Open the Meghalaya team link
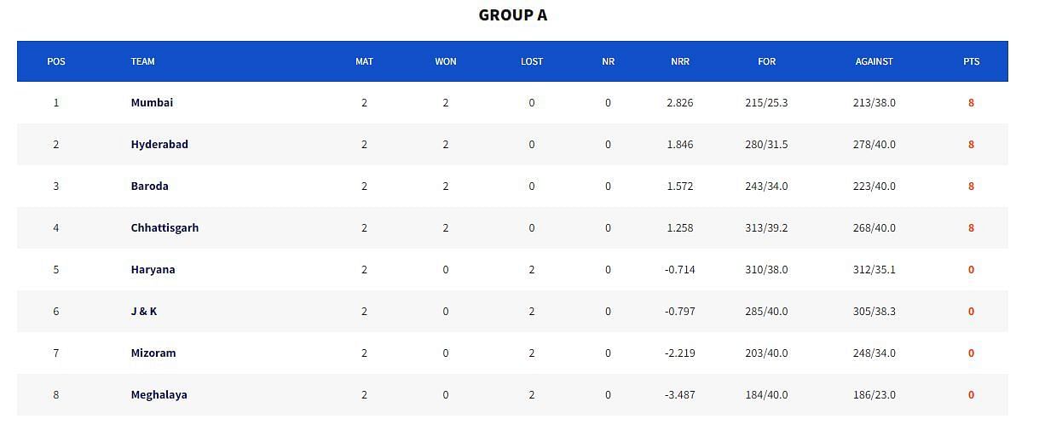Viewport: 1039px width, 436px height. [159, 394]
